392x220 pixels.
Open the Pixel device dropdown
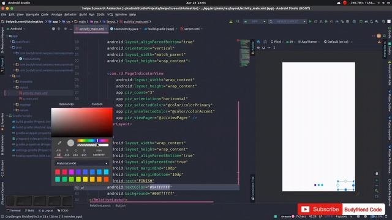pos(277,42)
